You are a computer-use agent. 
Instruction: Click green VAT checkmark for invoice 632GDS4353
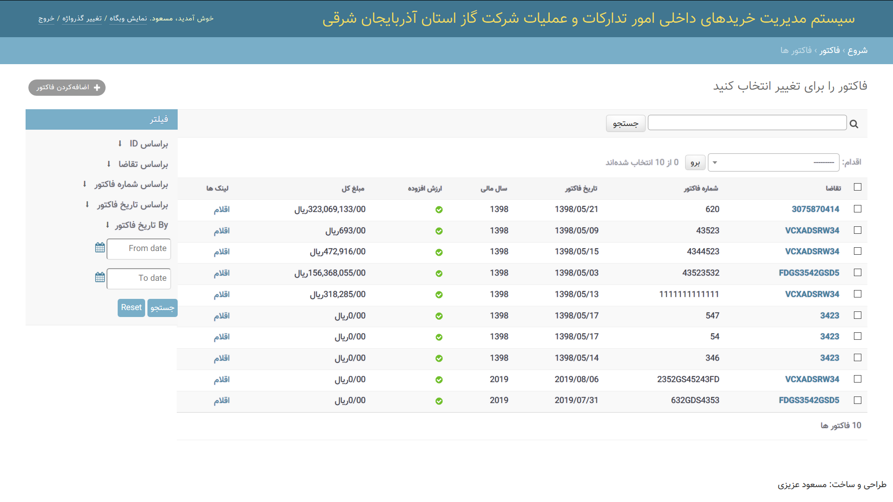coord(439,401)
